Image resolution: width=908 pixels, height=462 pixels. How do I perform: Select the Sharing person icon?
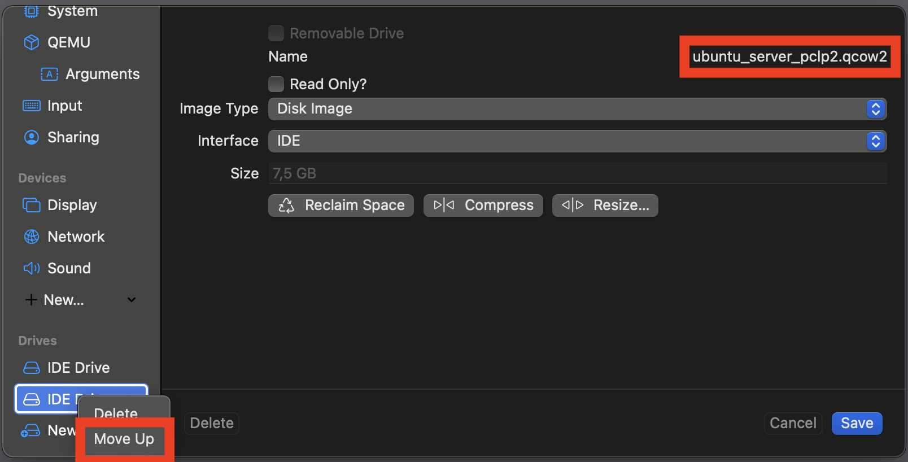pyautogui.click(x=32, y=137)
